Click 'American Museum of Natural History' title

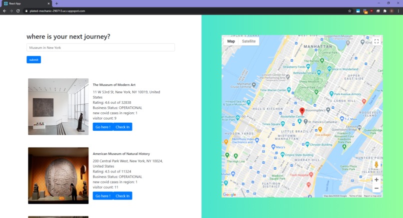pos(121,154)
